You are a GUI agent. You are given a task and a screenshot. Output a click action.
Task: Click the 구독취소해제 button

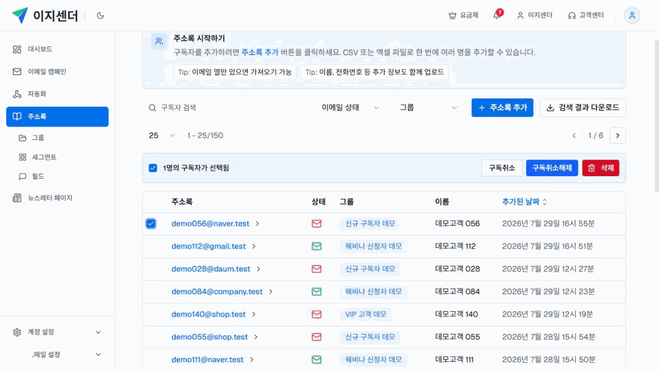coord(552,168)
